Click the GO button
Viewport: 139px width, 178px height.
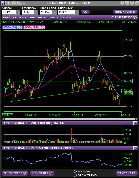(x=85, y=12)
